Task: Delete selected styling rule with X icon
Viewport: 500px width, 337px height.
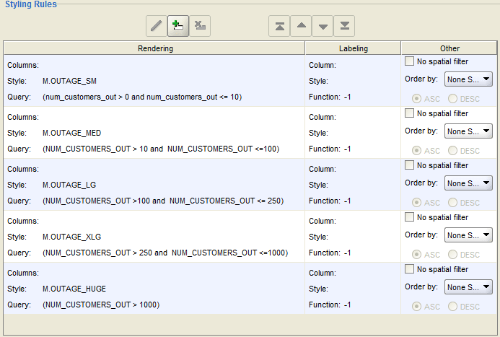Action: point(200,26)
